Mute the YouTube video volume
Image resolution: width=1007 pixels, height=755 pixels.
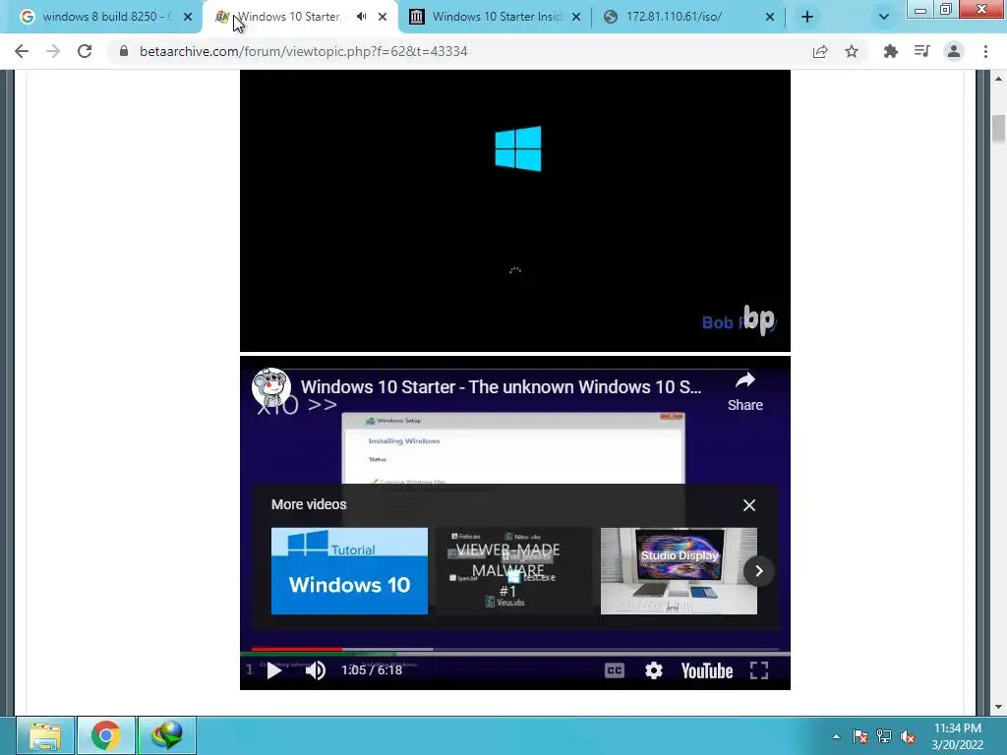(x=315, y=670)
